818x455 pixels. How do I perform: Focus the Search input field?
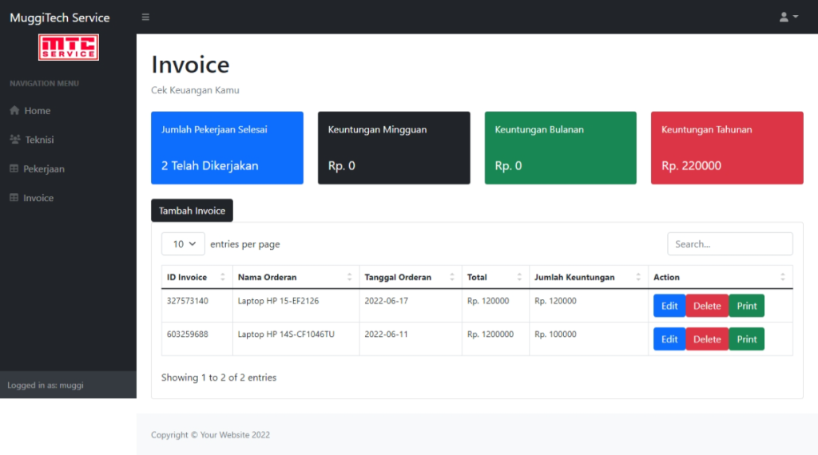click(730, 244)
